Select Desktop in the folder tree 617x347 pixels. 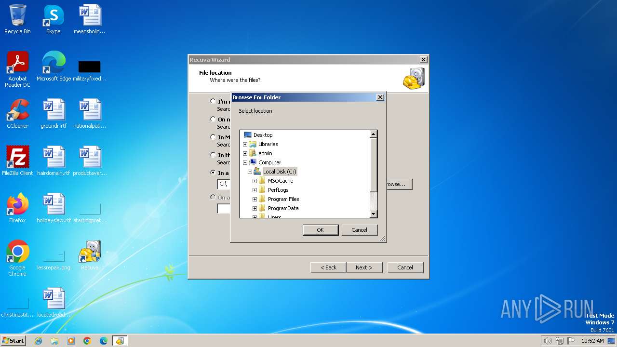coord(263,135)
